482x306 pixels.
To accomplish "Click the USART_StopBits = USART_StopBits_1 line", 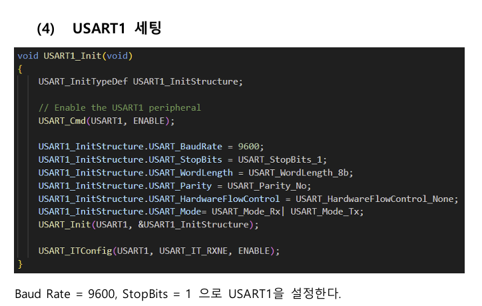I will [182, 159].
